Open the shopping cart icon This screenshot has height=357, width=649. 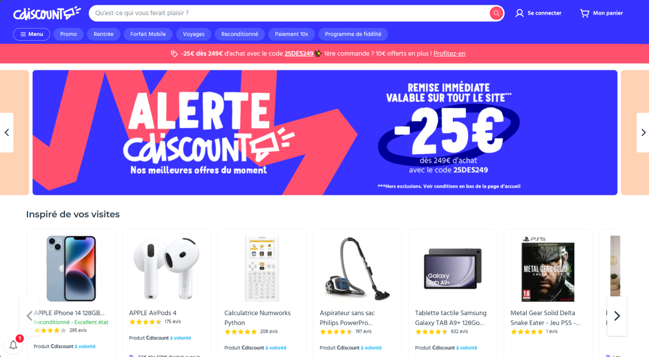(585, 13)
